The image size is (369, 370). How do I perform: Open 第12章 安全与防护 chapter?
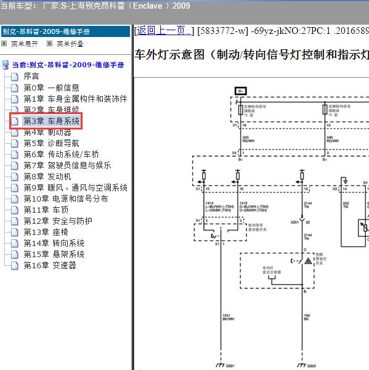click(x=58, y=221)
